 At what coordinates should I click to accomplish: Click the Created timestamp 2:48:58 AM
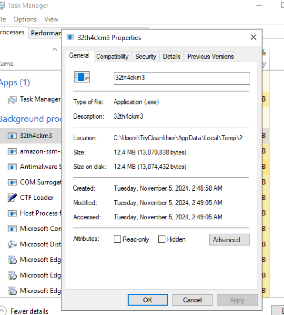tap(168, 188)
